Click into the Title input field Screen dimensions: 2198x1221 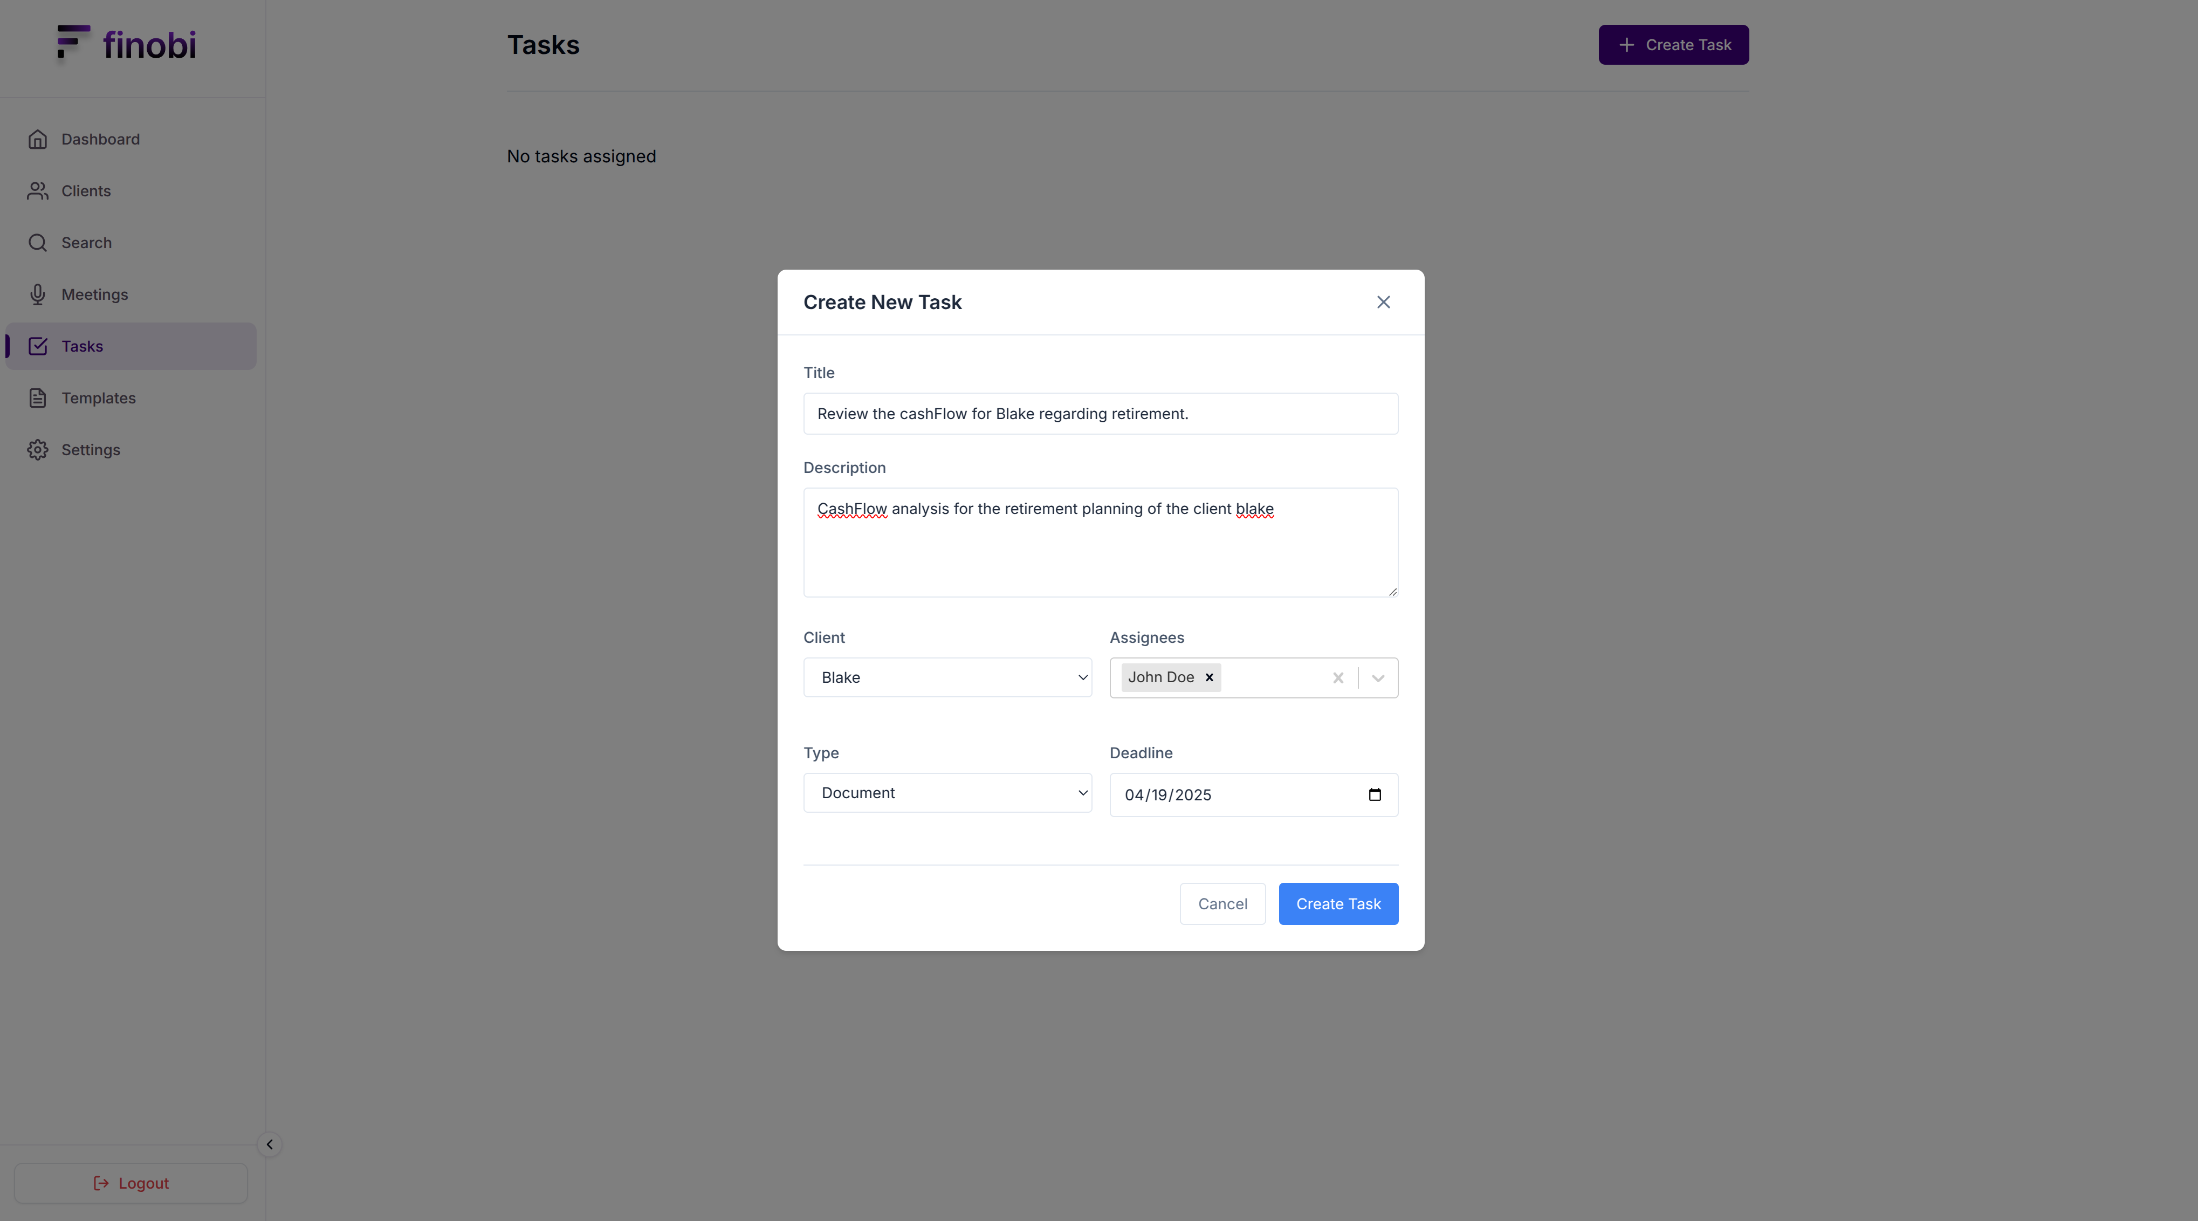point(1101,414)
